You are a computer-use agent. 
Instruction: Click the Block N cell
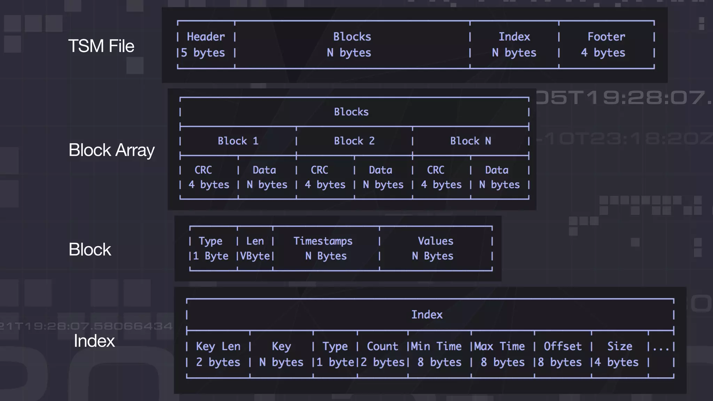(470, 141)
